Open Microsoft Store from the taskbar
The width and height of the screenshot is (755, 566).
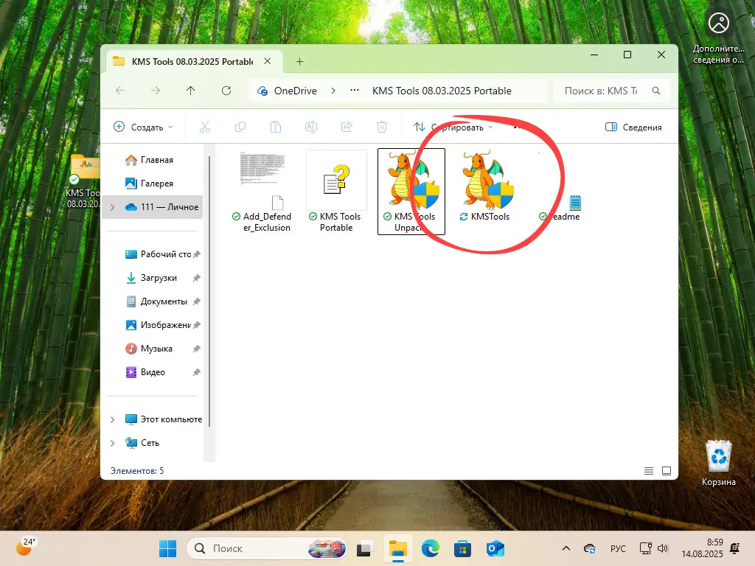462,548
